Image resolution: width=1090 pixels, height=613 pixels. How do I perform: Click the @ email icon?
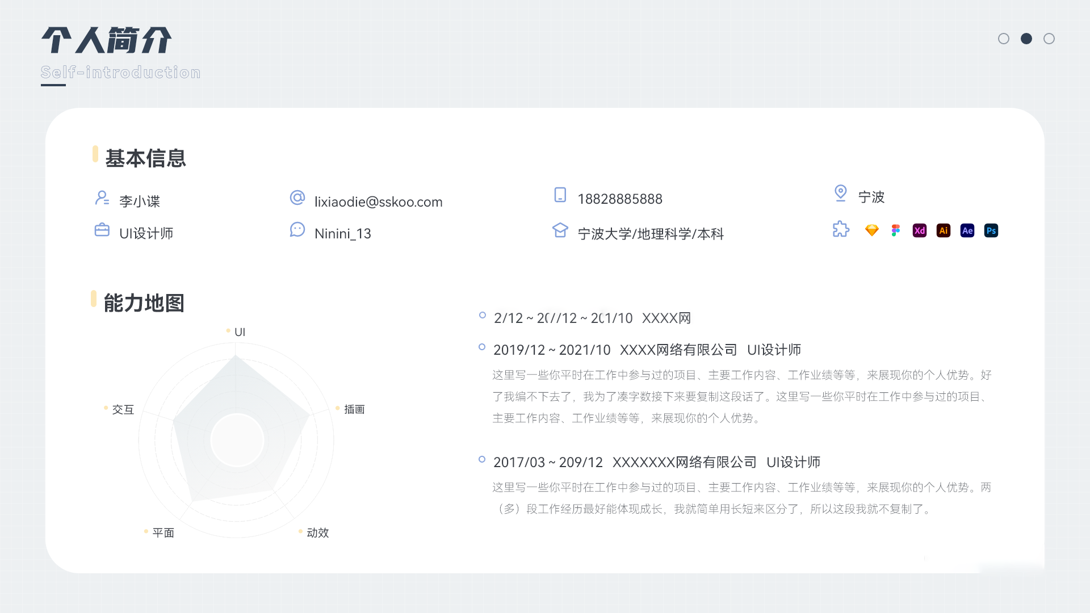297,198
